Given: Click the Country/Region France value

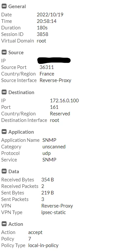Looking at the screenshot, I should point(47,74).
